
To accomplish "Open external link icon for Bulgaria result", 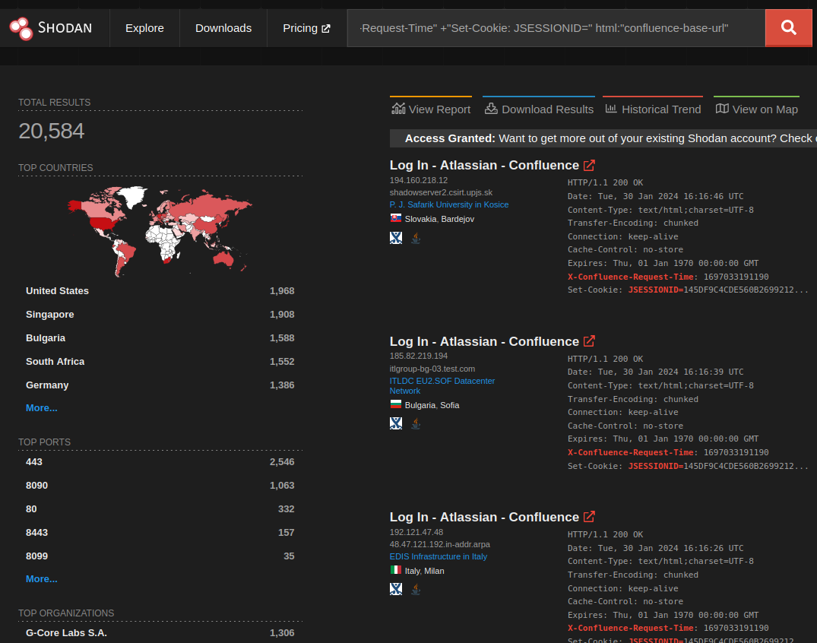I will 589,341.
